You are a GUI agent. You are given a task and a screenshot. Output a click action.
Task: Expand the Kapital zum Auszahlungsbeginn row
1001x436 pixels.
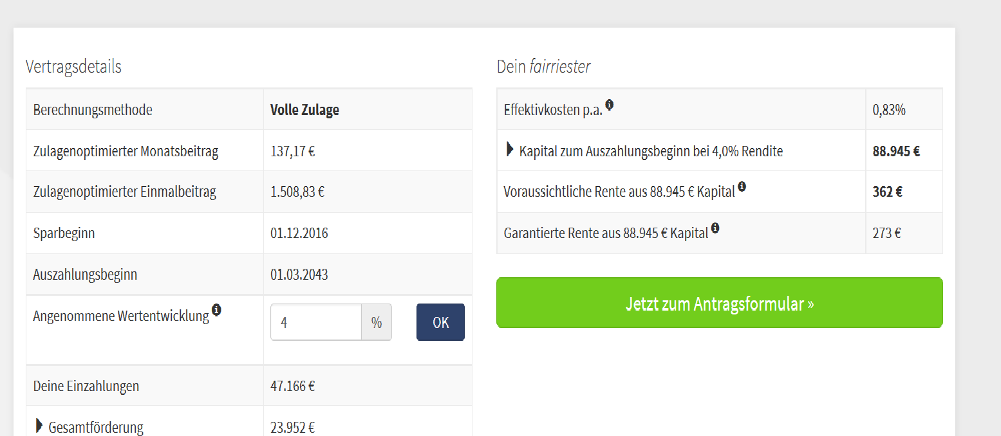pyautogui.click(x=510, y=150)
